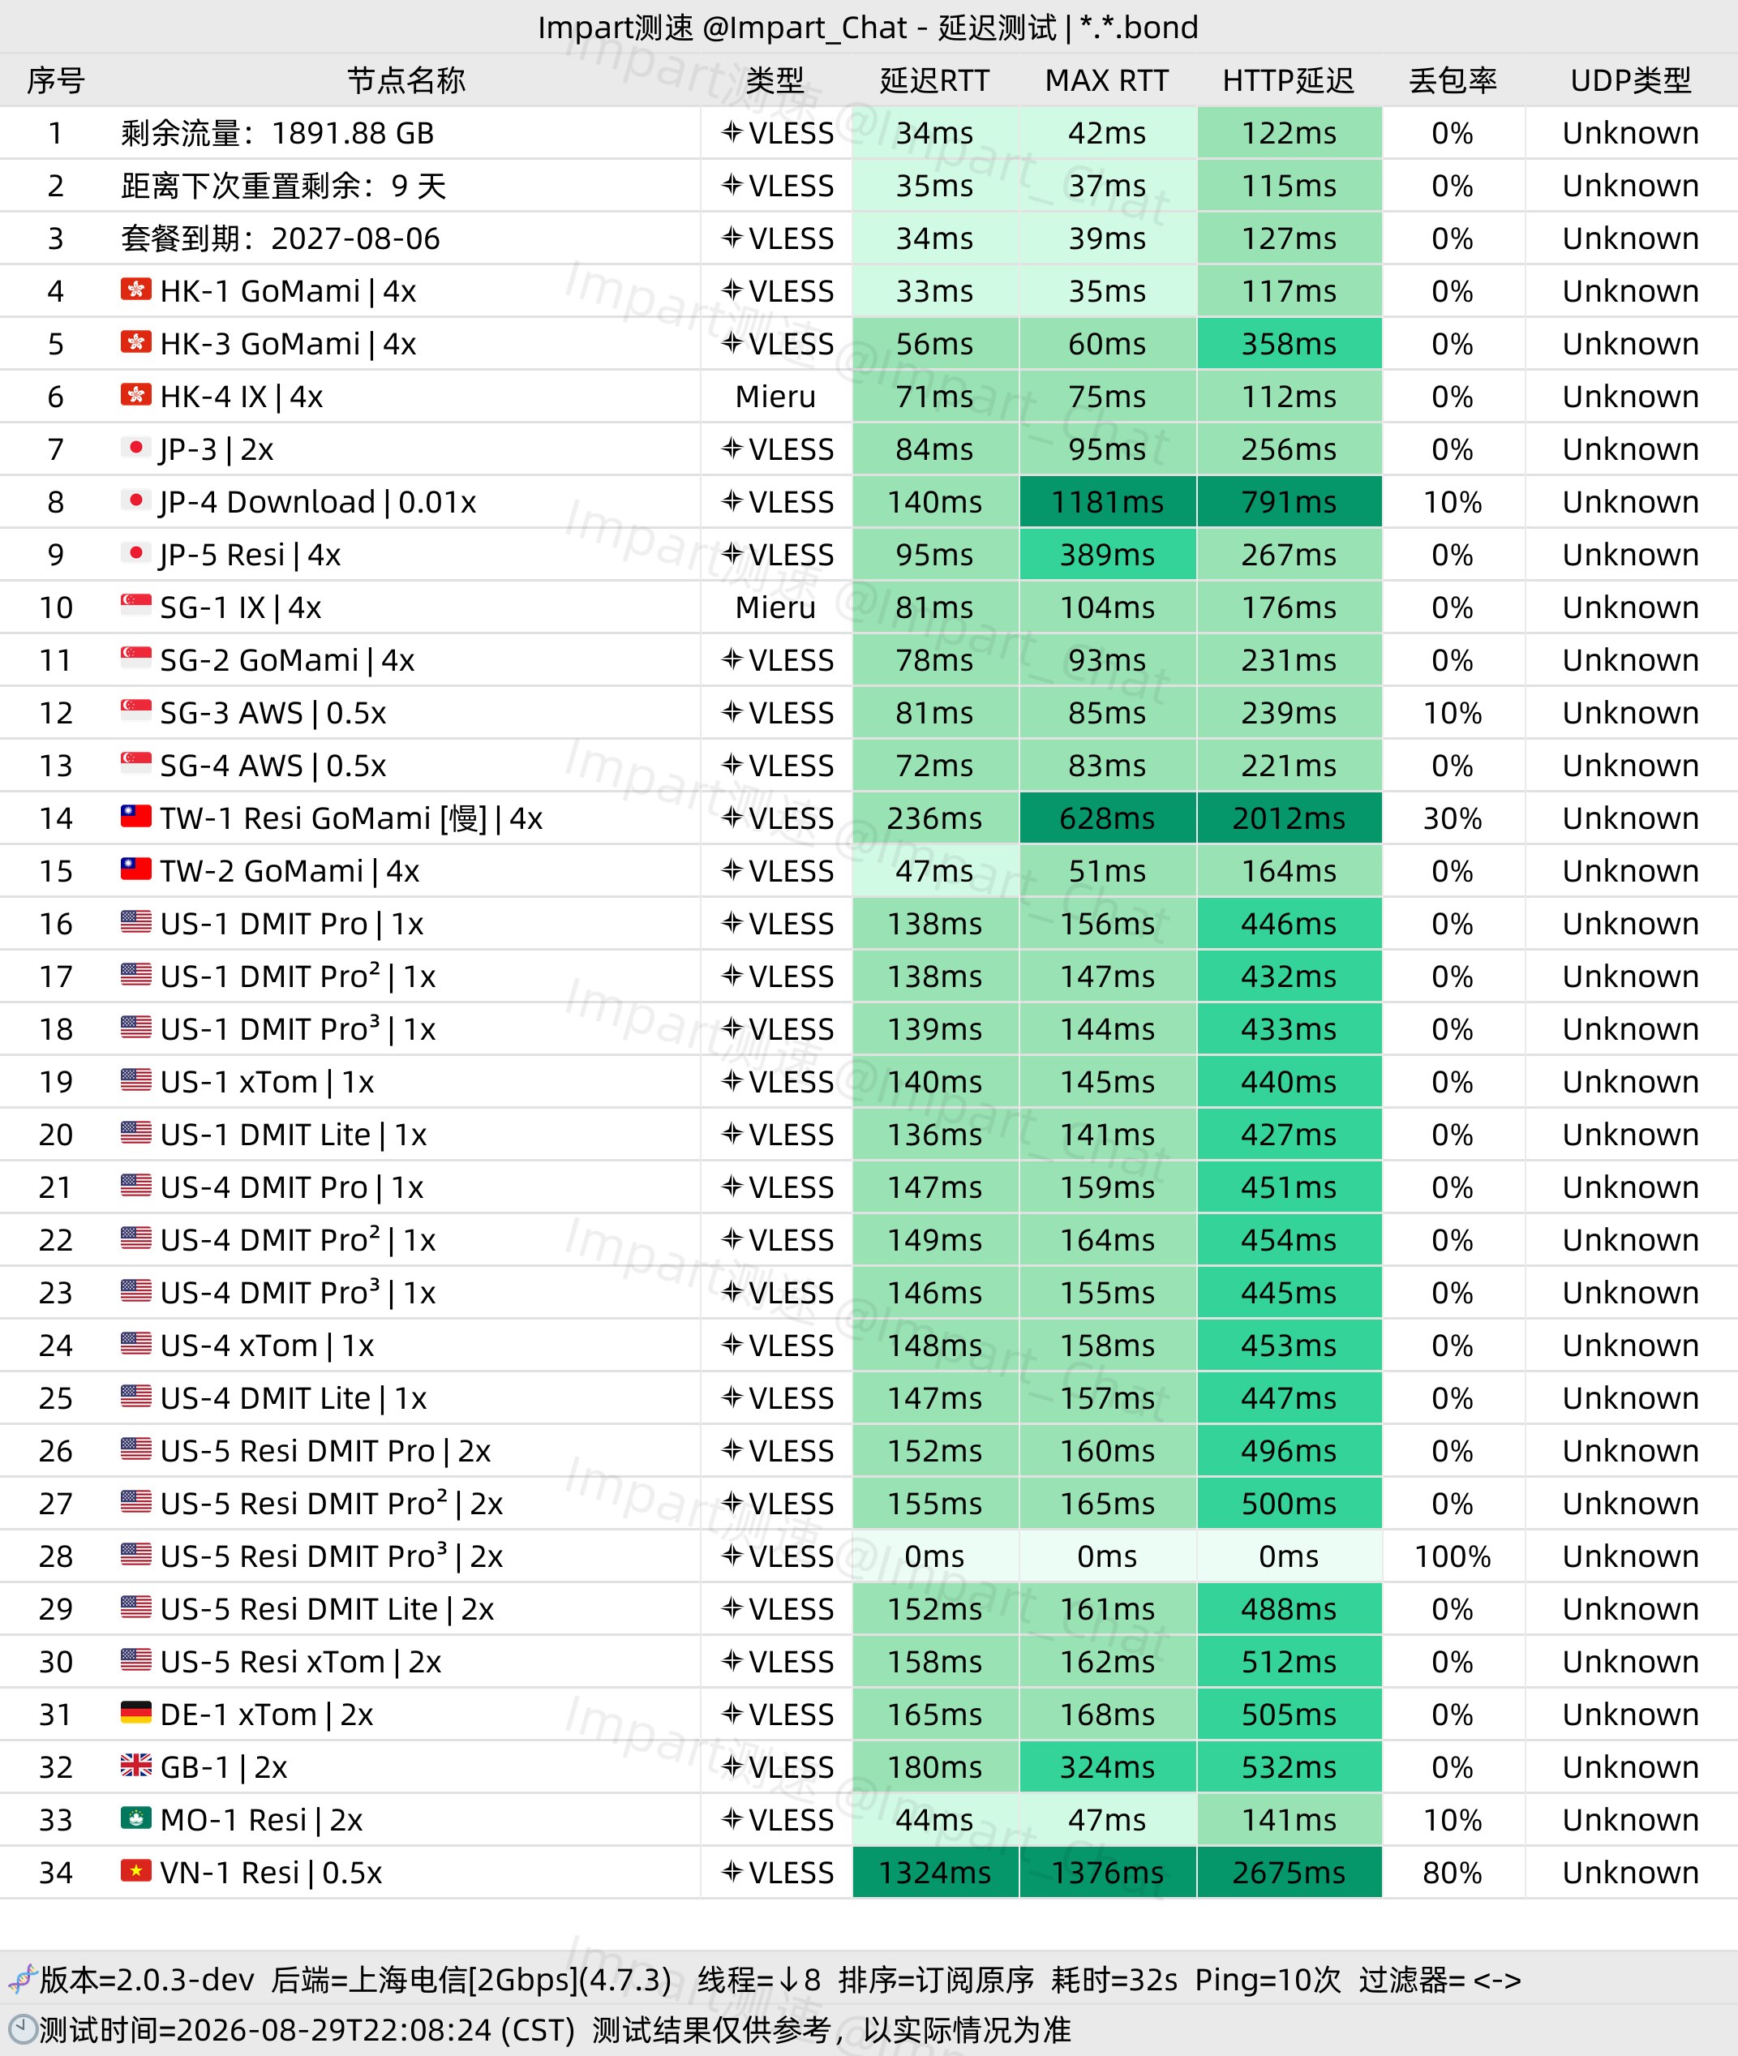Click the 排序=订阅原序 footer entry
This screenshot has width=1738, height=2056.
(936, 1979)
